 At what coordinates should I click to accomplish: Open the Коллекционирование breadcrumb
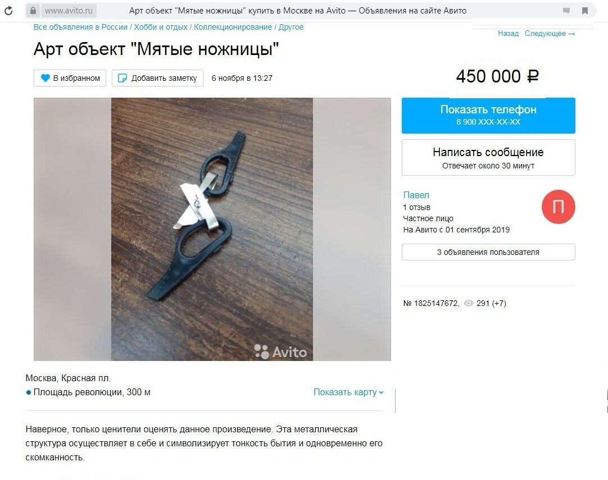coord(233,27)
